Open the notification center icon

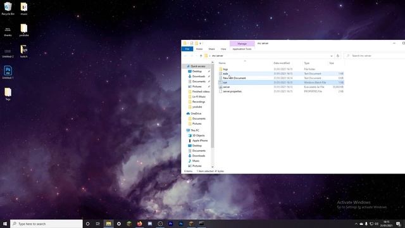tap(398, 224)
